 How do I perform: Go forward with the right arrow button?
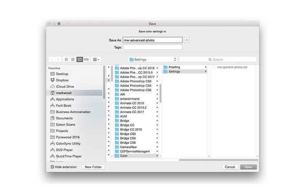pos(58,59)
